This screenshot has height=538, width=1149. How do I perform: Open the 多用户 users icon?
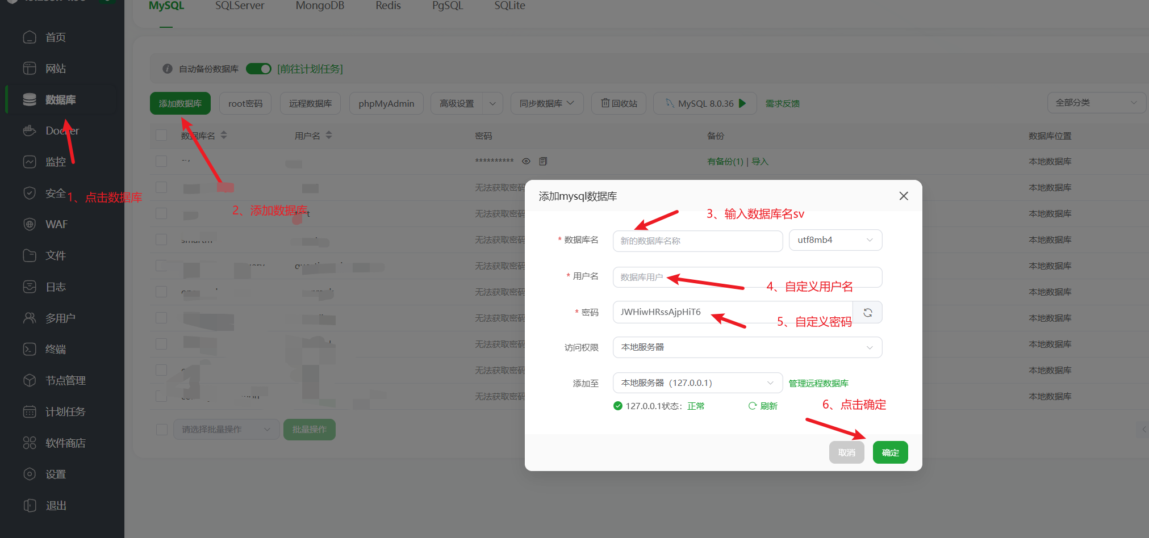tap(30, 318)
